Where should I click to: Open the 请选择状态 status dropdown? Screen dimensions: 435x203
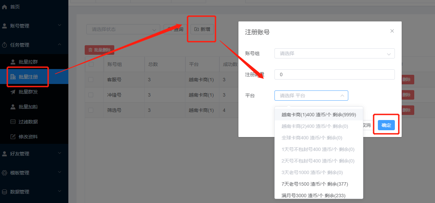(123, 30)
